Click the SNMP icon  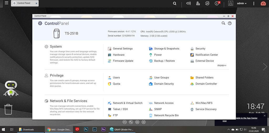tap(151, 109)
